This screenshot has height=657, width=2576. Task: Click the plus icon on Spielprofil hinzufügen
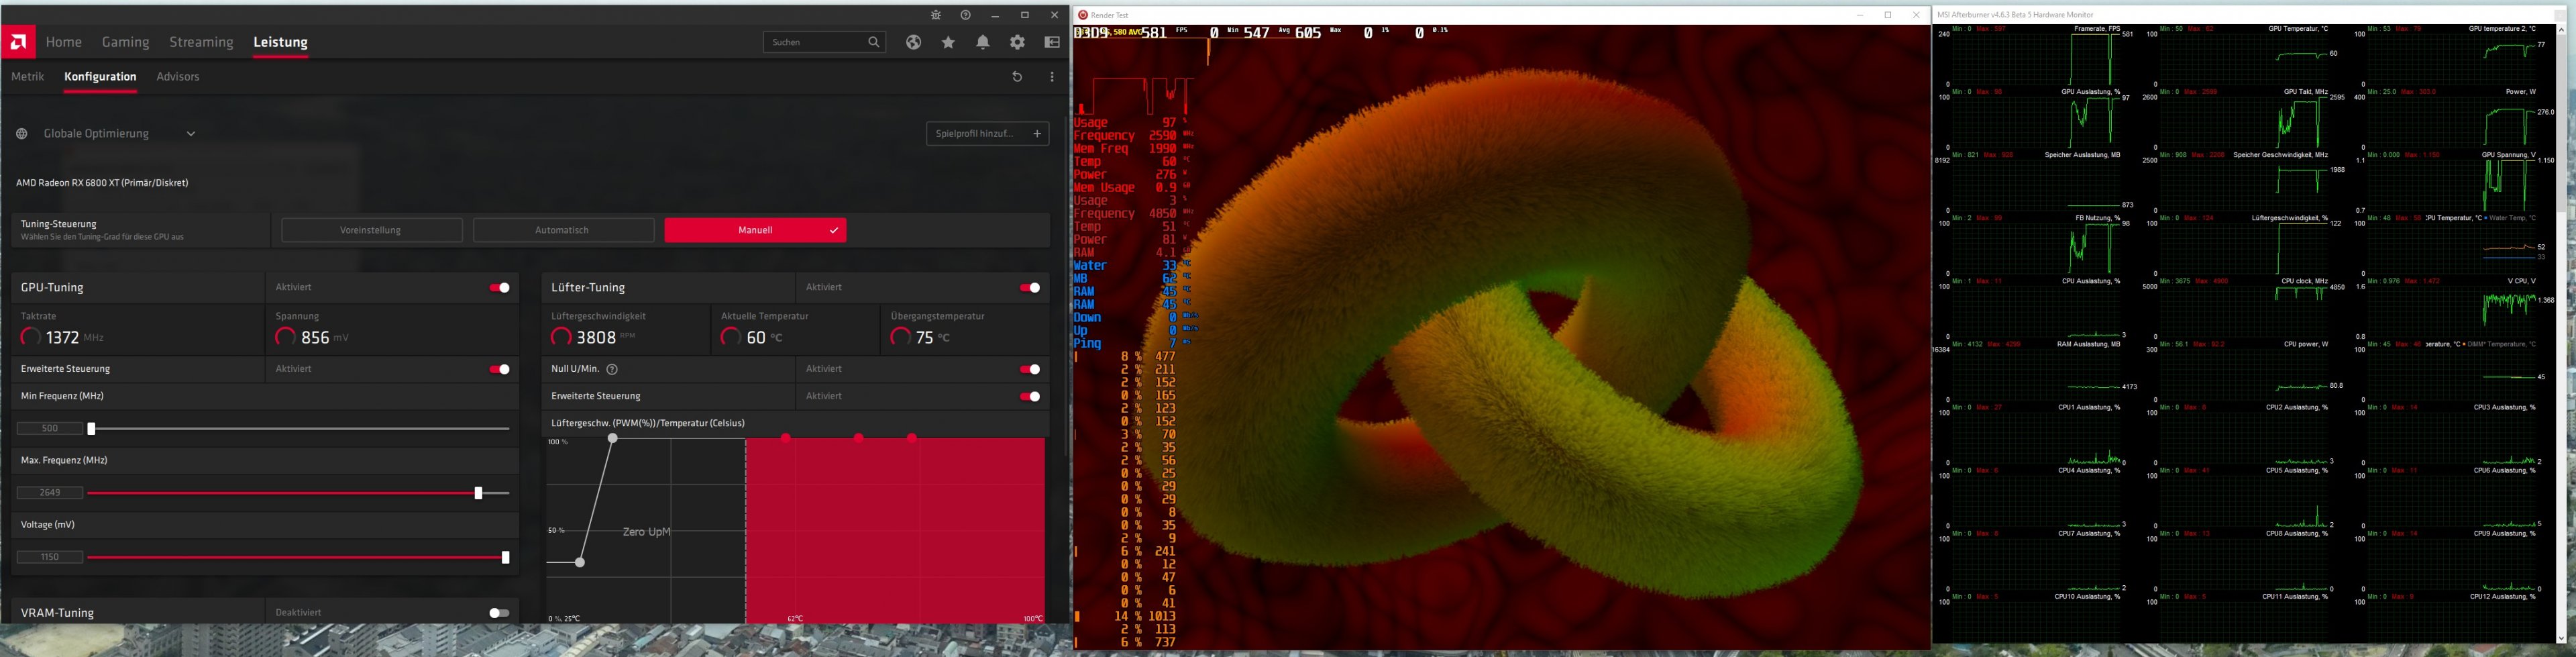pyautogui.click(x=1037, y=134)
